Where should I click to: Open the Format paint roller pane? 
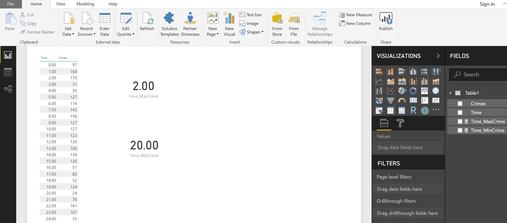pyautogui.click(x=400, y=123)
